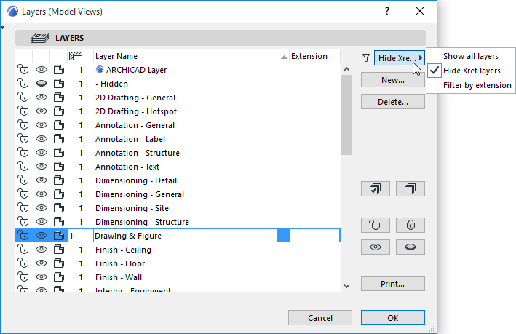
Task: Open the Hide Xref filter dropdown
Action: pos(399,58)
